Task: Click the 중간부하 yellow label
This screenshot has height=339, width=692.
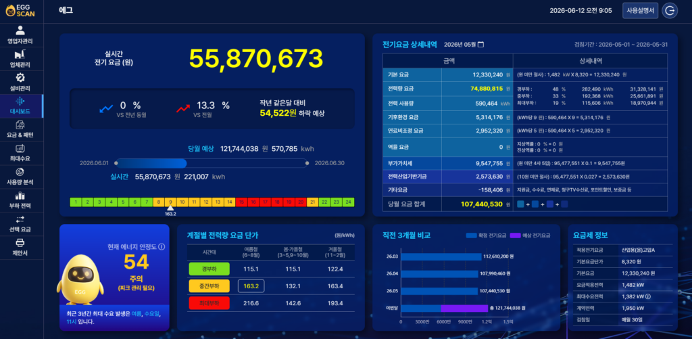Action: 209,286
